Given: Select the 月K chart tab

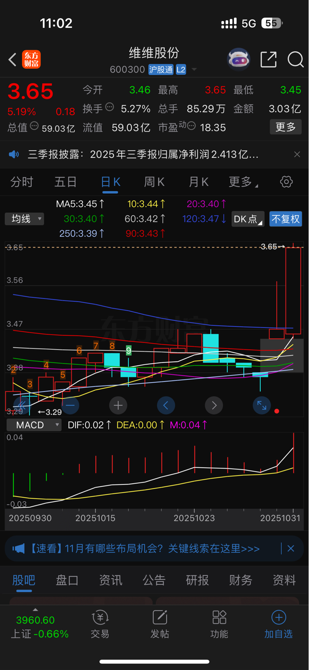Looking at the screenshot, I should tap(198, 182).
